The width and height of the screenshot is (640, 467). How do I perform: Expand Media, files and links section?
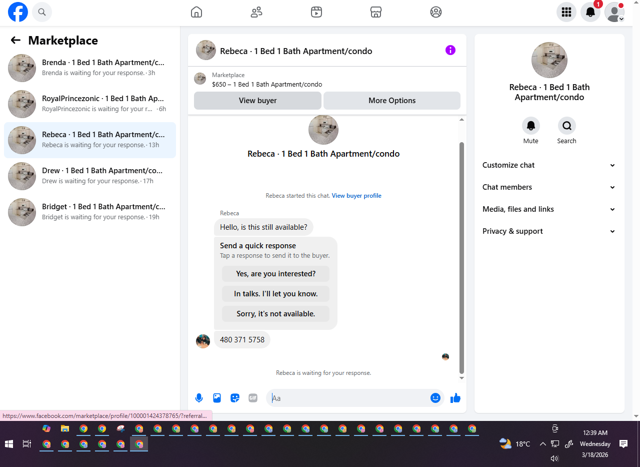click(549, 209)
